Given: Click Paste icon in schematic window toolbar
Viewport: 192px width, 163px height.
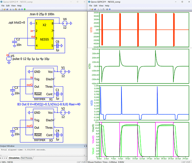Looking at the screenshot, I should coord(16,9).
